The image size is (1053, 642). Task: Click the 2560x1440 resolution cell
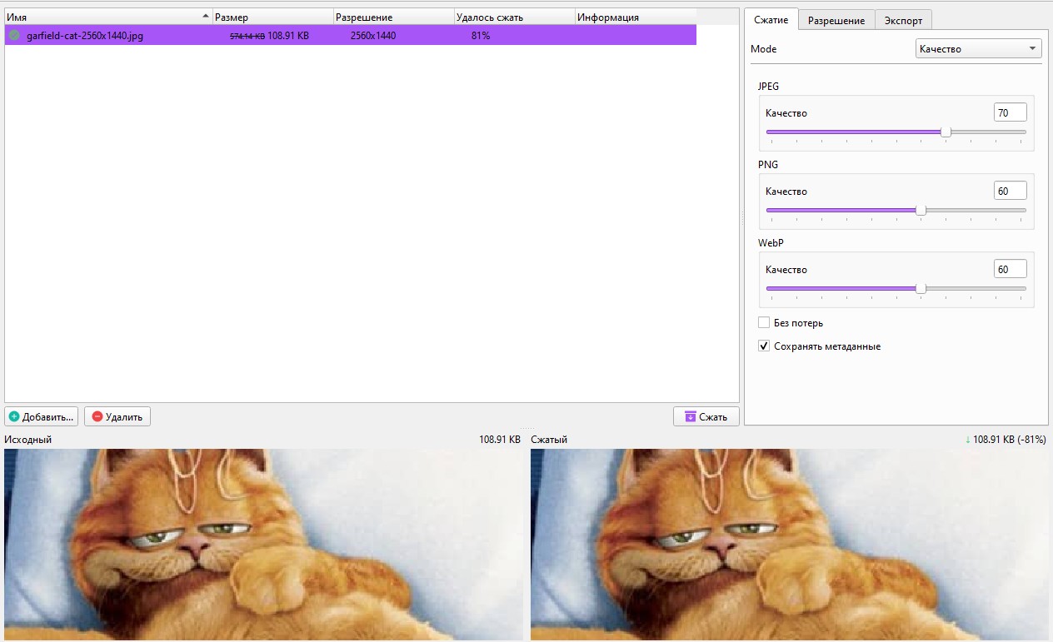(373, 36)
